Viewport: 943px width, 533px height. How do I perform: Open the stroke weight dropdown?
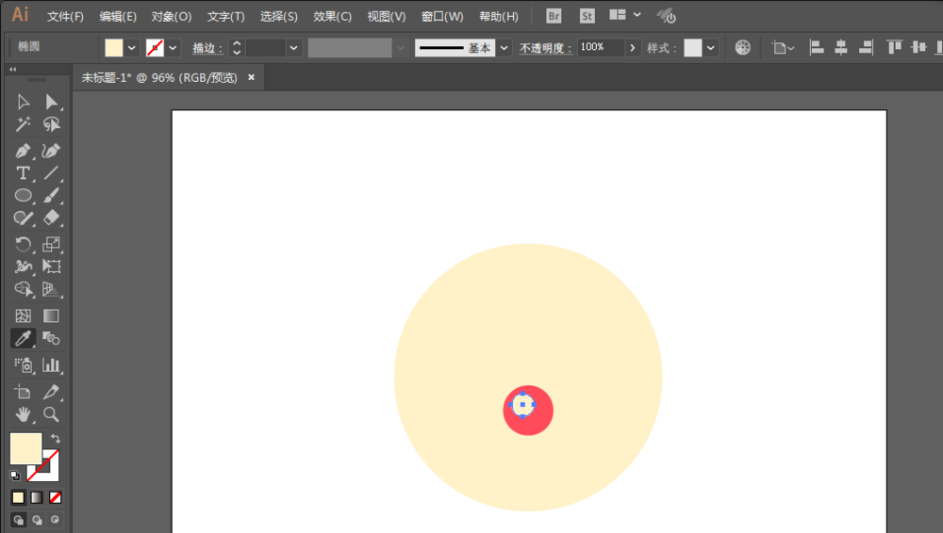point(294,48)
